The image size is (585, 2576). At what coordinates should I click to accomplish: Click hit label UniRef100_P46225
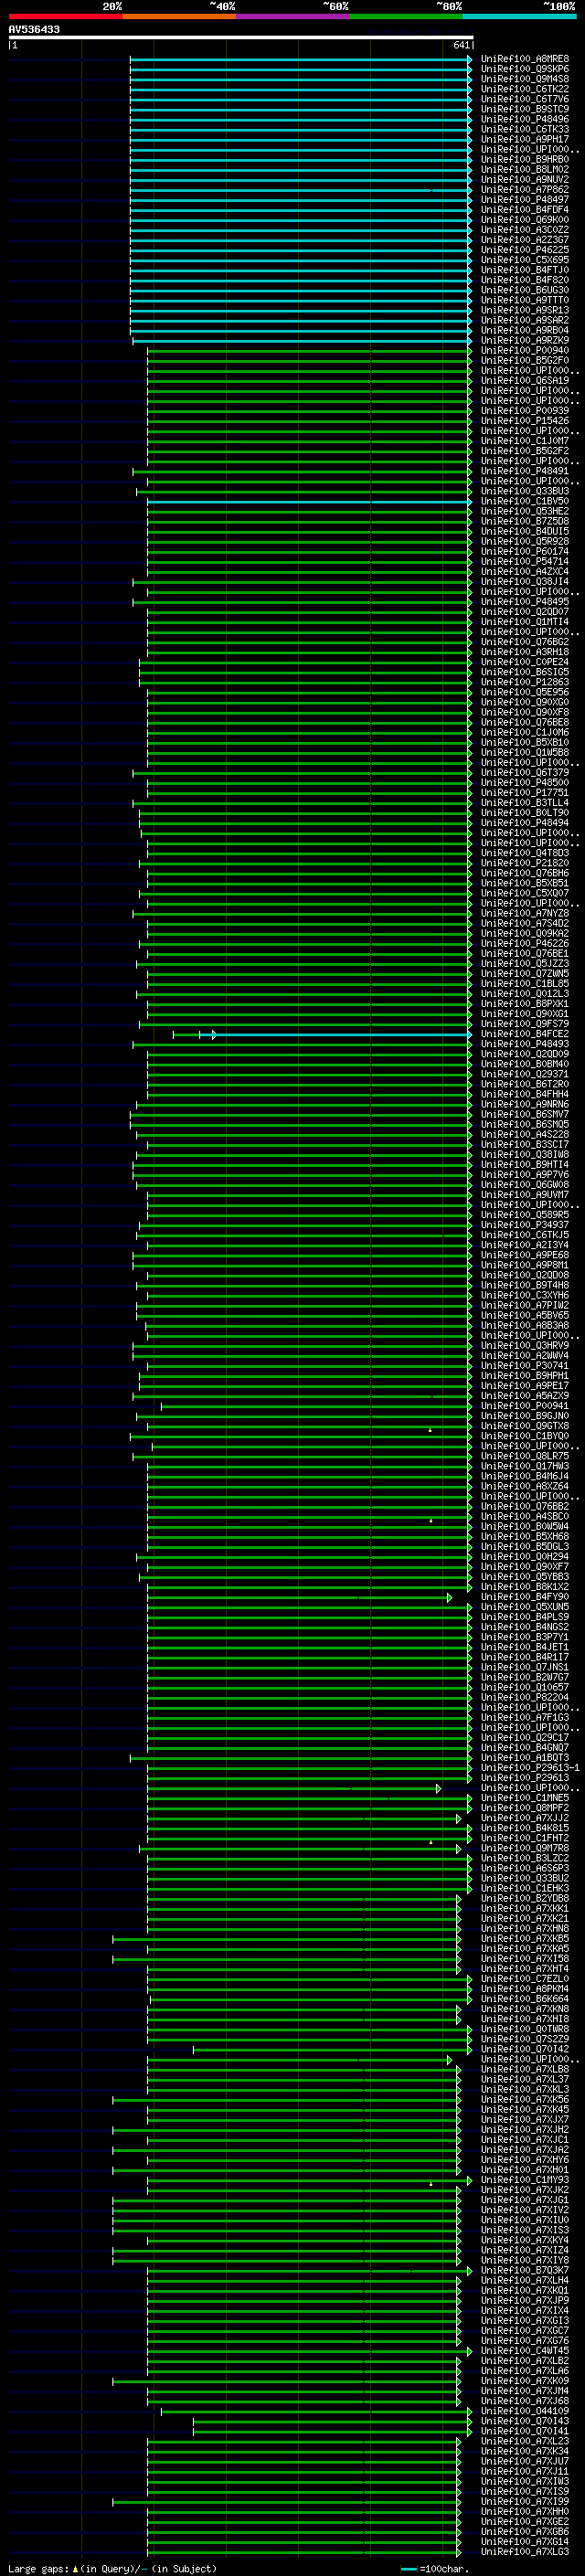525,250
